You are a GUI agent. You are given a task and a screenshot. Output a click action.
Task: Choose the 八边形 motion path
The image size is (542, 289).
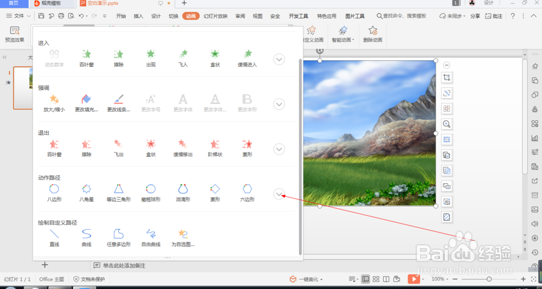click(x=54, y=193)
